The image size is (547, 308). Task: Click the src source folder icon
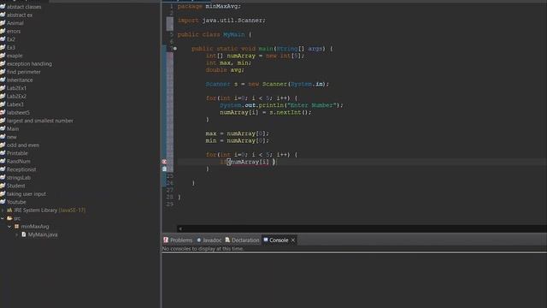click(9, 218)
